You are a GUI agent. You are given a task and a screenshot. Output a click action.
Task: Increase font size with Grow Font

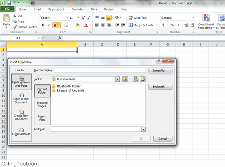click(x=83, y=18)
